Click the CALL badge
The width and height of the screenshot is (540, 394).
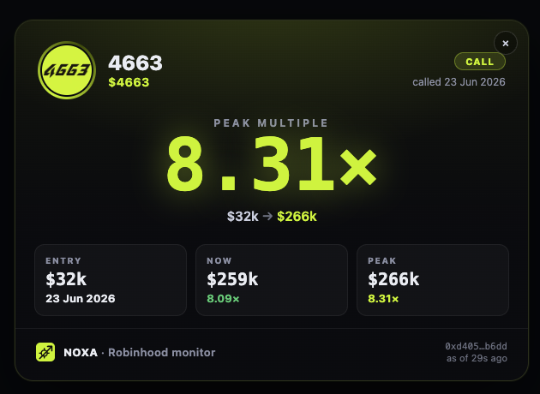click(480, 62)
